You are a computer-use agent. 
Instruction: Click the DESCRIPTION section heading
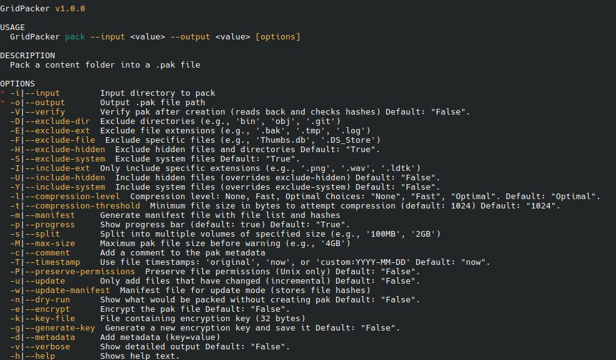pyautogui.click(x=28, y=56)
